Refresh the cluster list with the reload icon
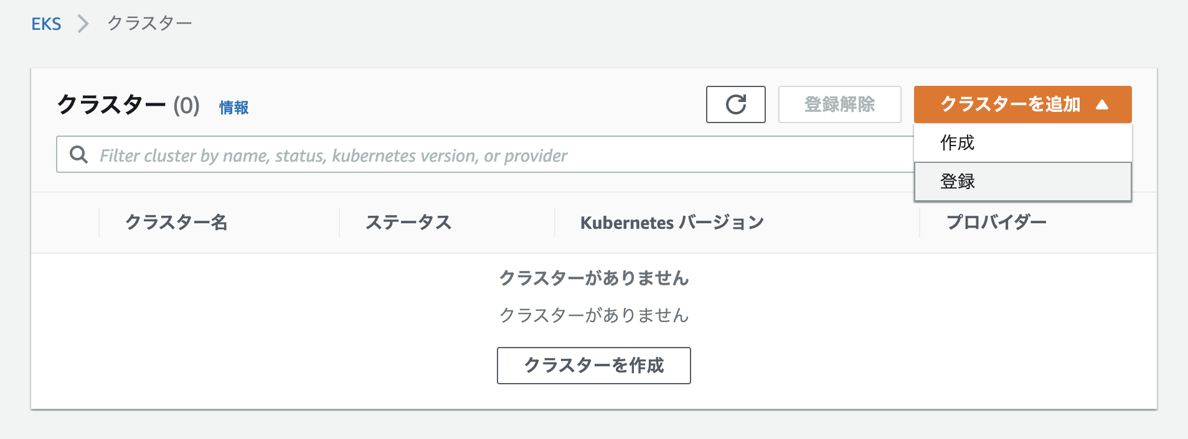 pyautogui.click(x=735, y=104)
